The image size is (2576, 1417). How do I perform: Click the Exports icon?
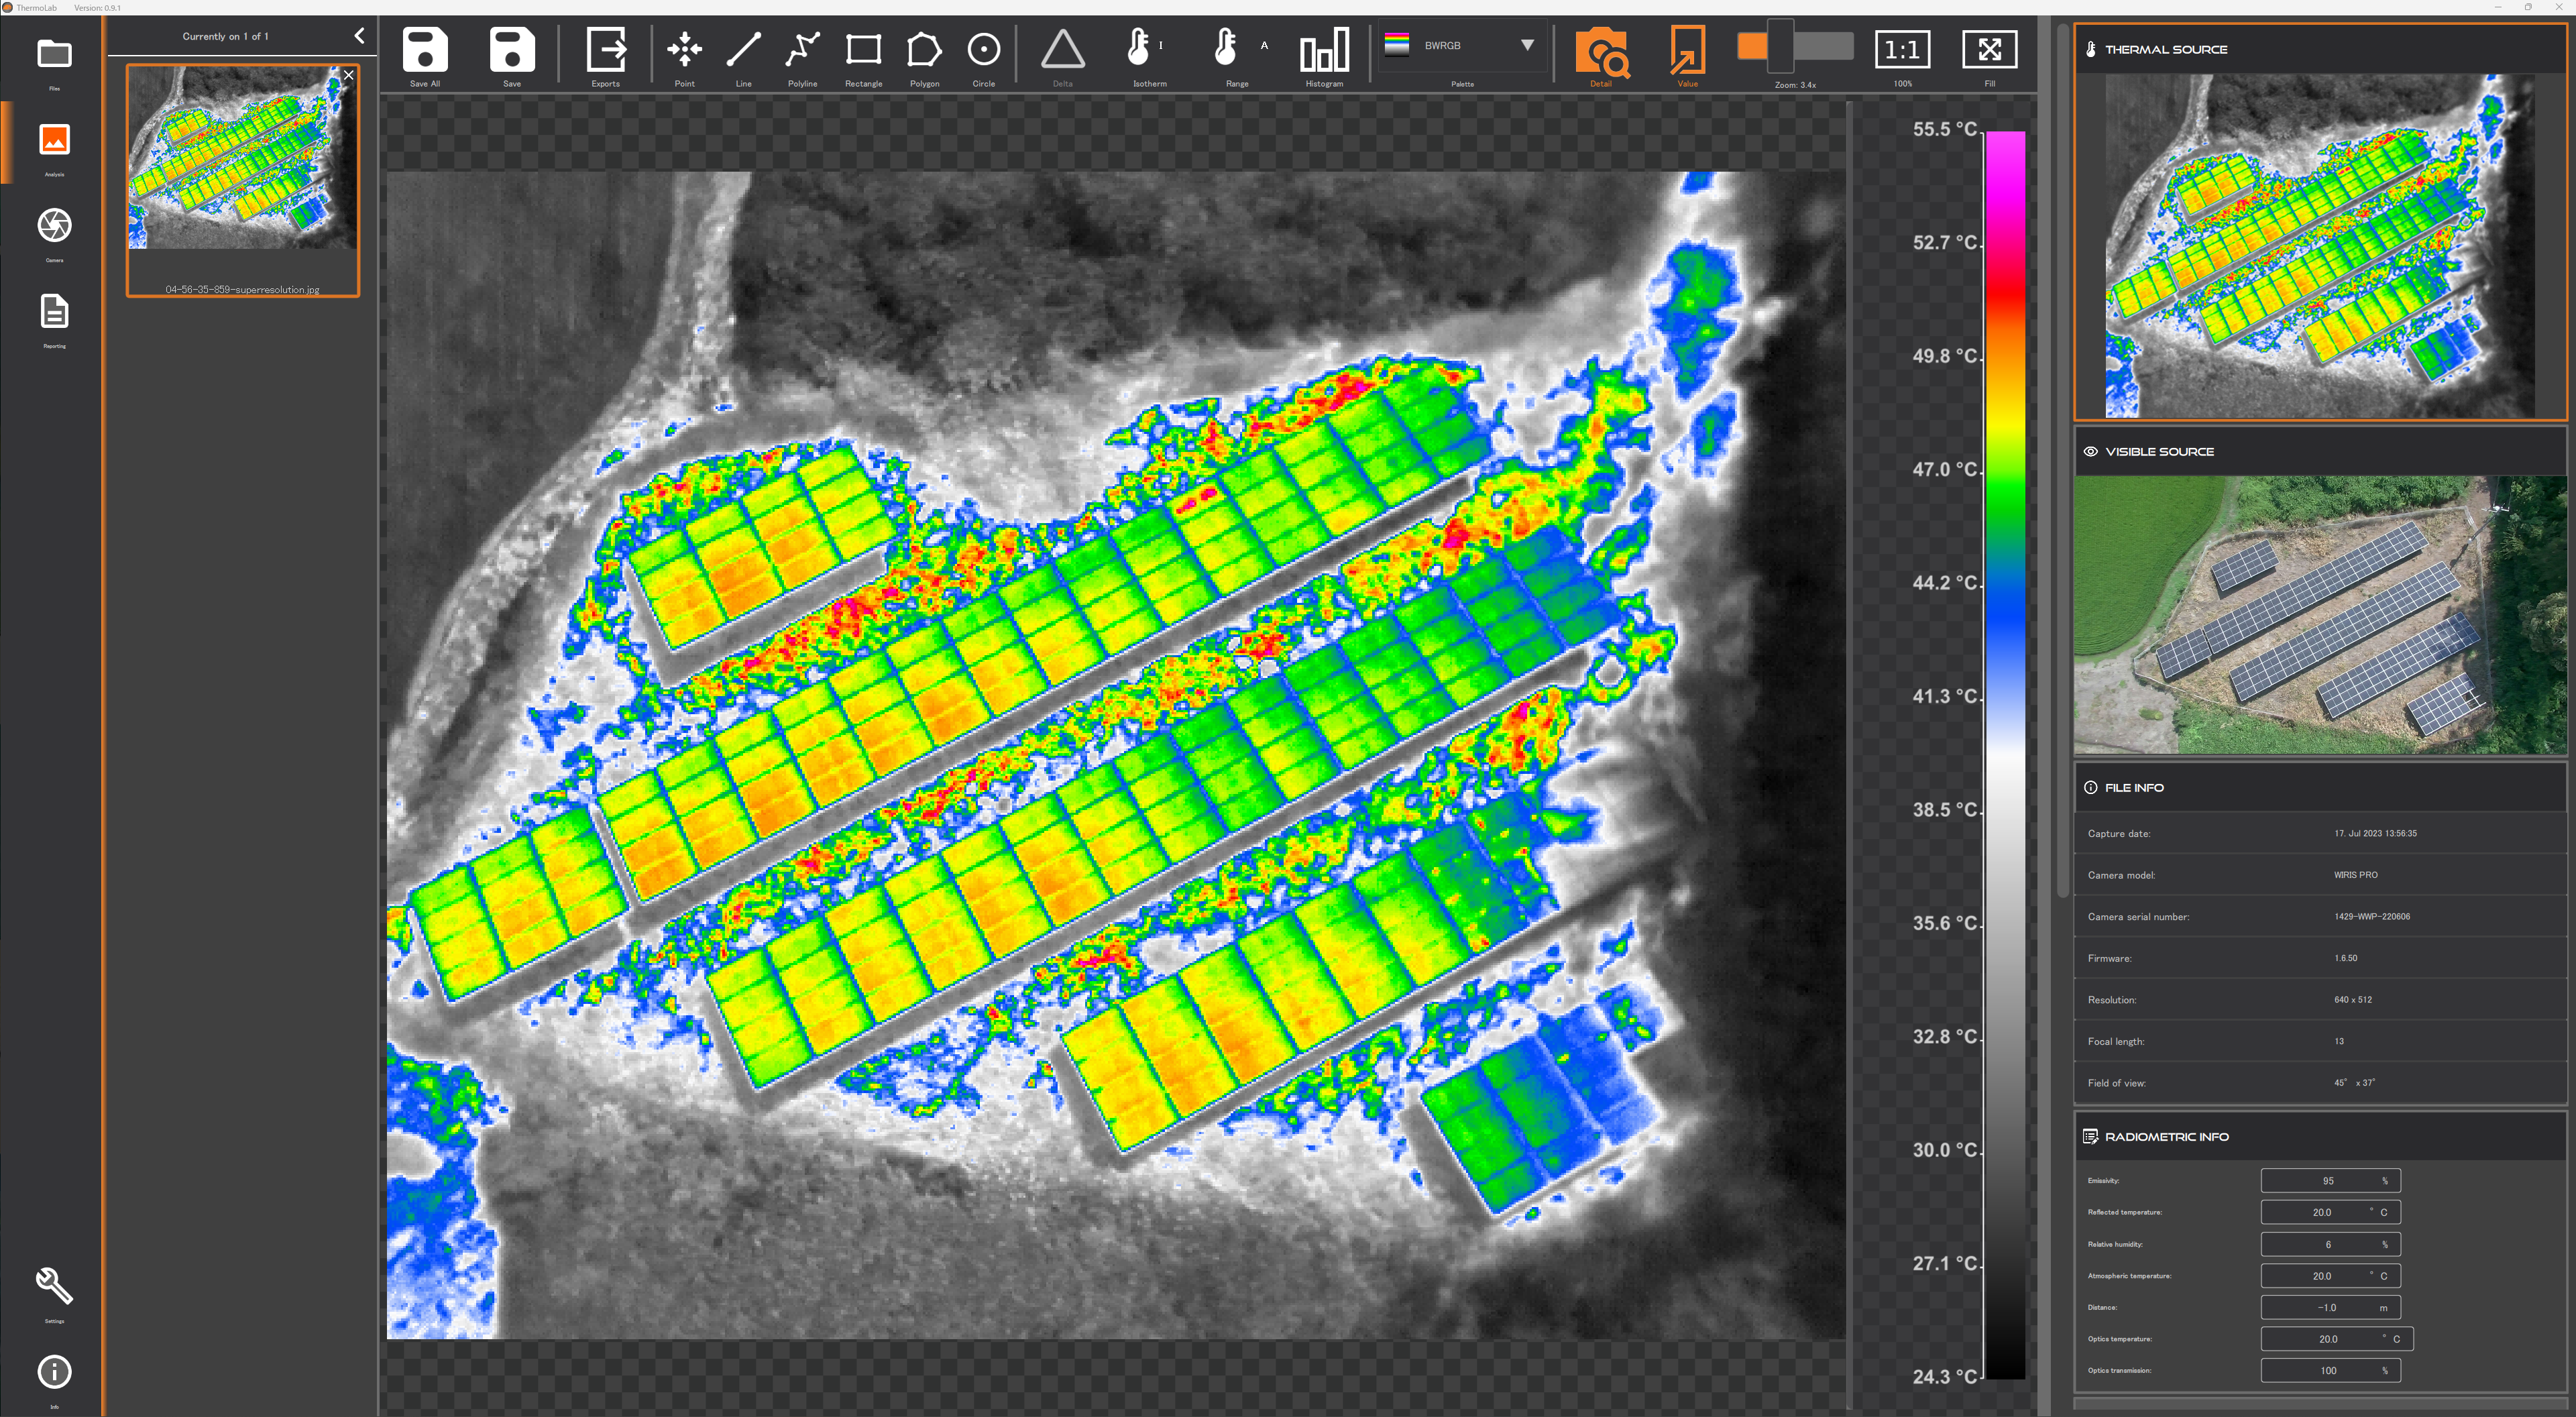pos(606,50)
